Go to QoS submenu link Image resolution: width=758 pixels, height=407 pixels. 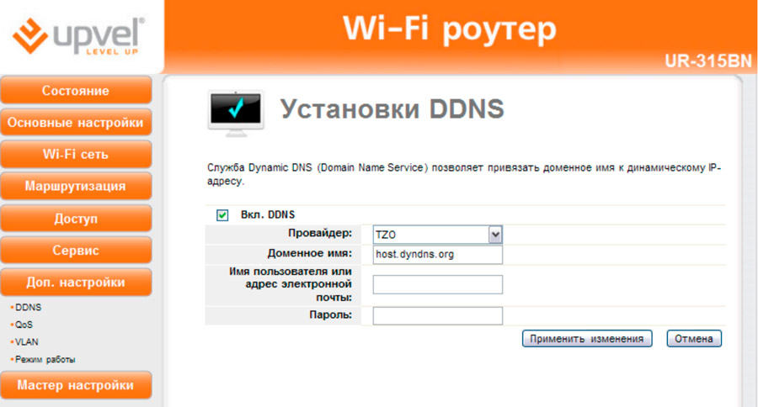[24, 325]
